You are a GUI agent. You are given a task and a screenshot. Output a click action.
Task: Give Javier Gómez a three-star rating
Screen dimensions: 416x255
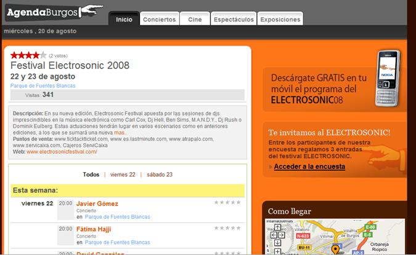coord(227,202)
